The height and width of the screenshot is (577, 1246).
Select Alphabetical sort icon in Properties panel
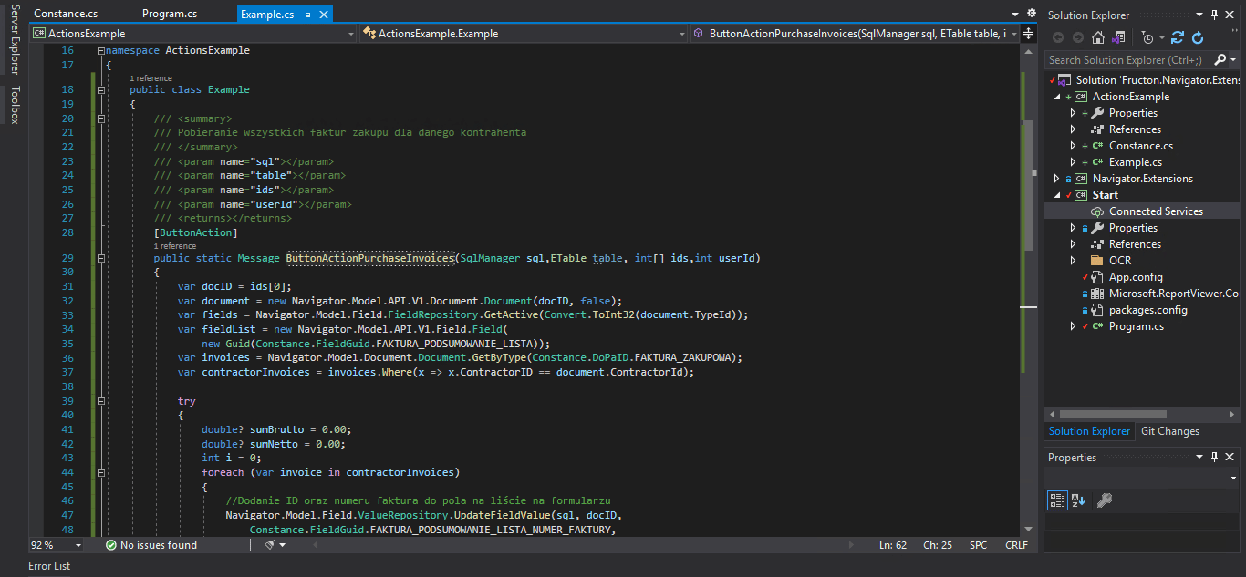point(1078,500)
